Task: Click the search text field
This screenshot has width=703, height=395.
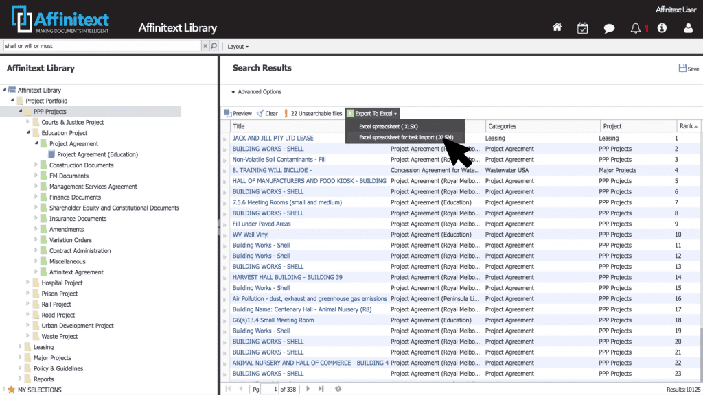Action: 102,46
